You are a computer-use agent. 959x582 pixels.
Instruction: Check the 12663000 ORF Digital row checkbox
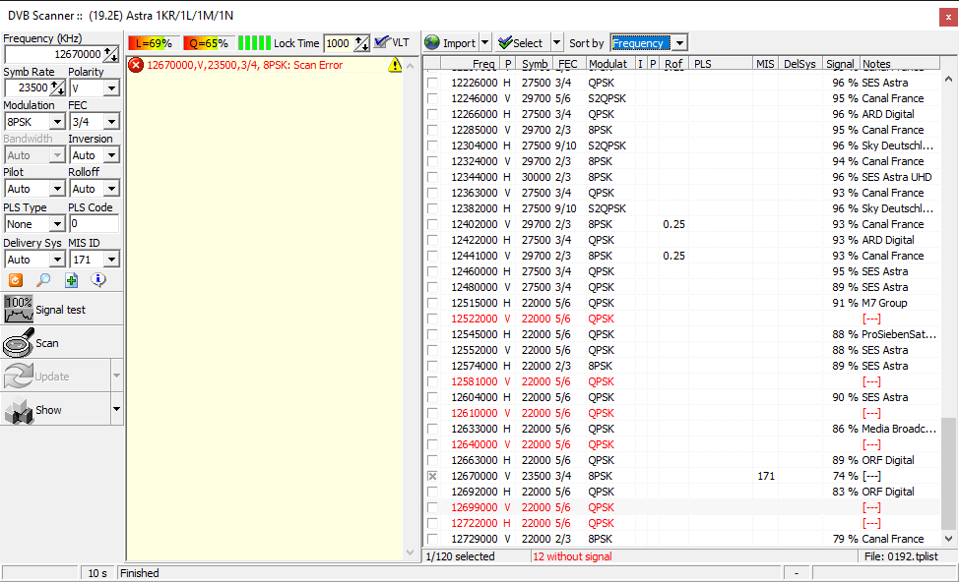click(432, 460)
